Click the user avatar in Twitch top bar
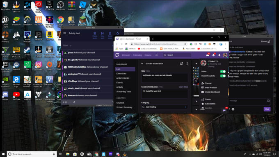Image resolution: width=279 pixels, height=157 pixels. click(x=225, y=55)
